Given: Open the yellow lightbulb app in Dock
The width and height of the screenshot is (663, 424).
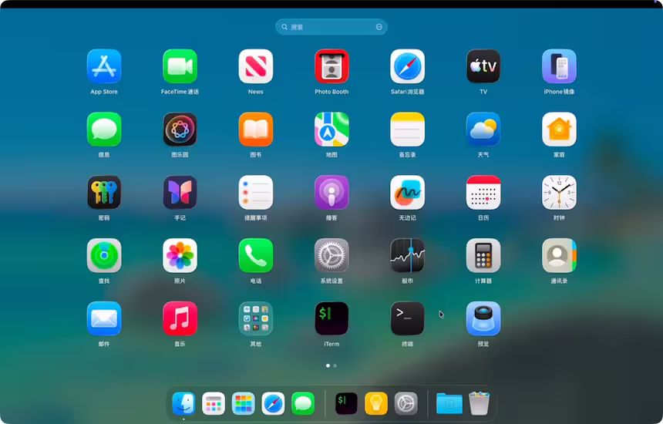Looking at the screenshot, I should (x=376, y=403).
